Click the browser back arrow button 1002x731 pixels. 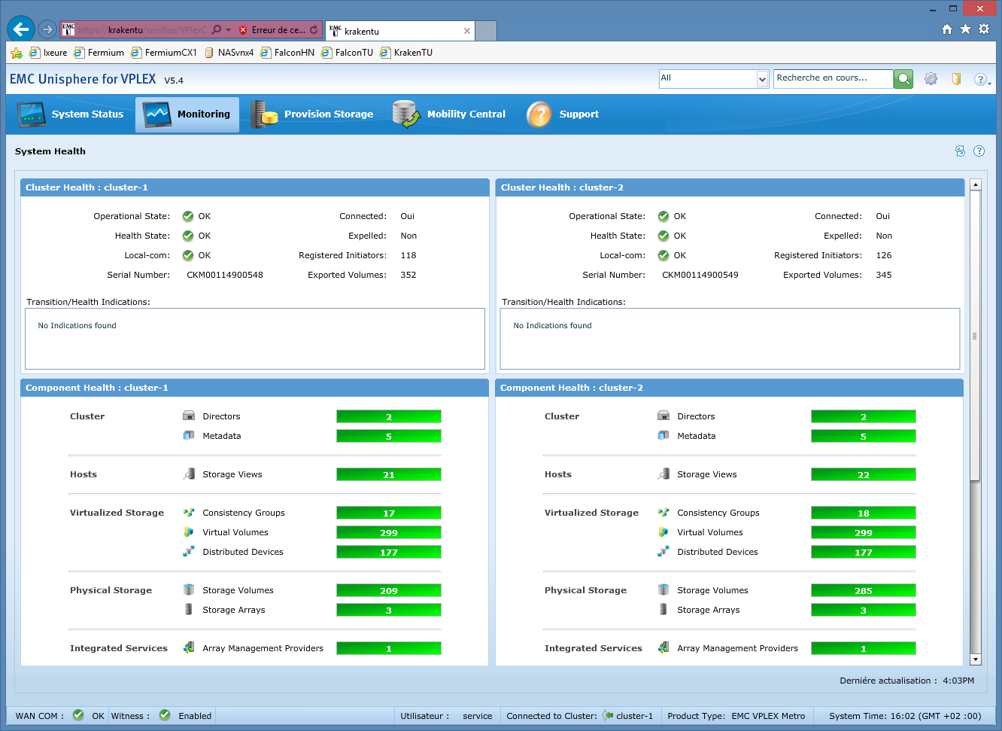tap(21, 29)
